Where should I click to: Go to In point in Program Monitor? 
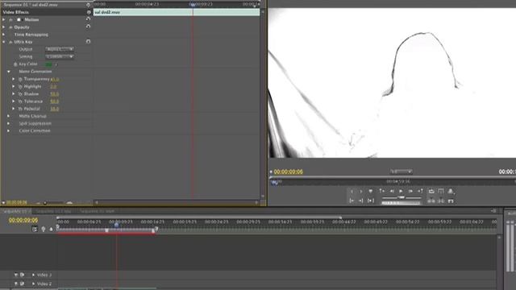[x=352, y=201]
